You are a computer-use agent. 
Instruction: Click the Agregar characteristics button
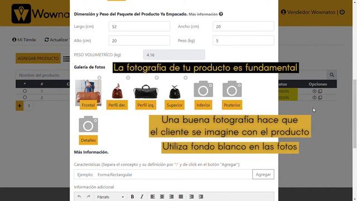263,174
